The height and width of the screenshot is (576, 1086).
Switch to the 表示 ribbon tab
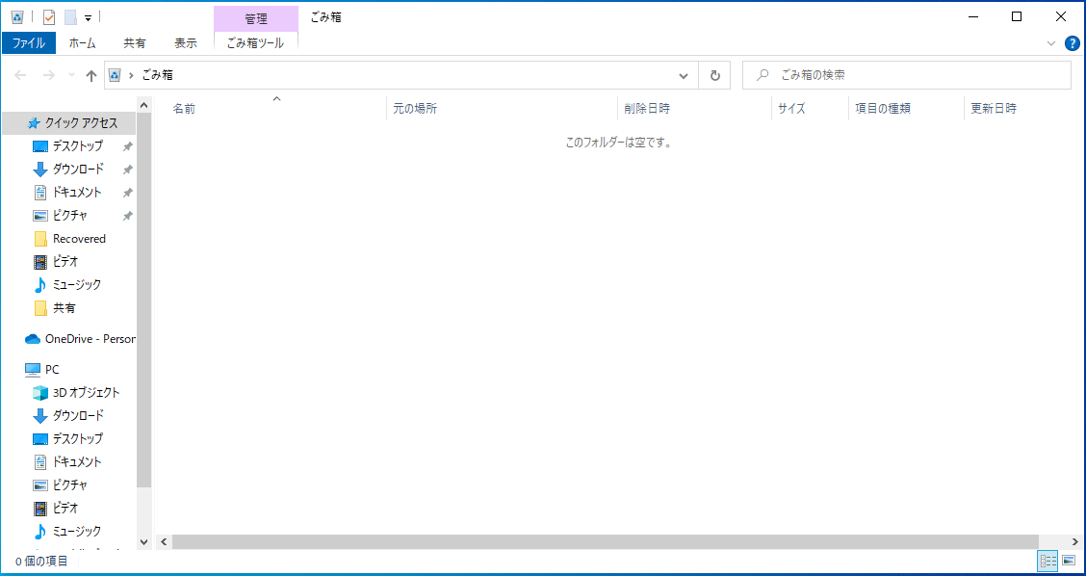[x=186, y=42]
